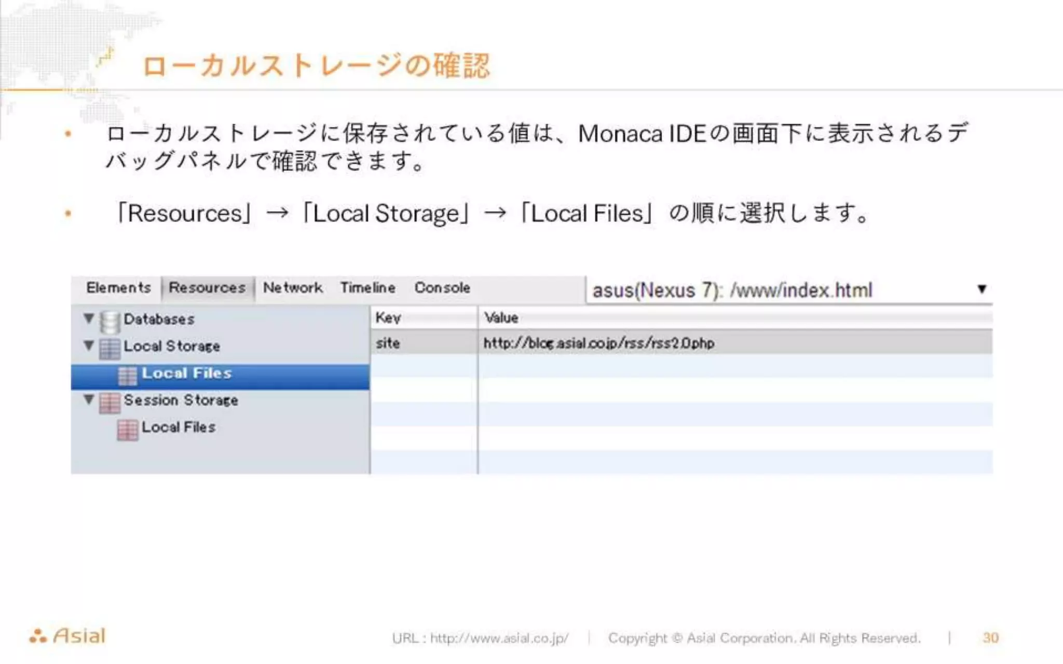Collapse the Local Storage tree node

coord(89,345)
